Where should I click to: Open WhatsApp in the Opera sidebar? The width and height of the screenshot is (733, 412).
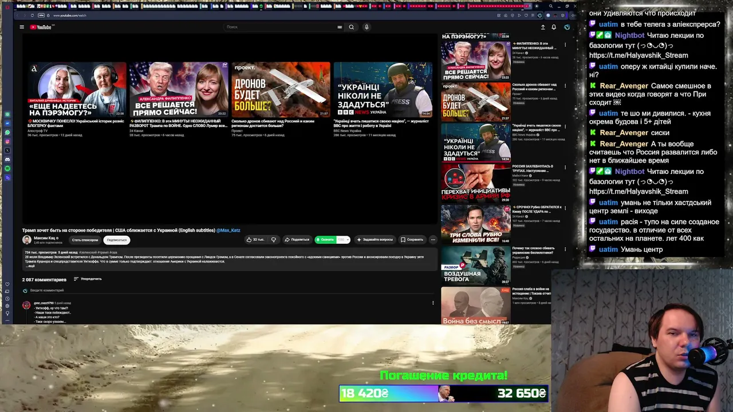7,133
